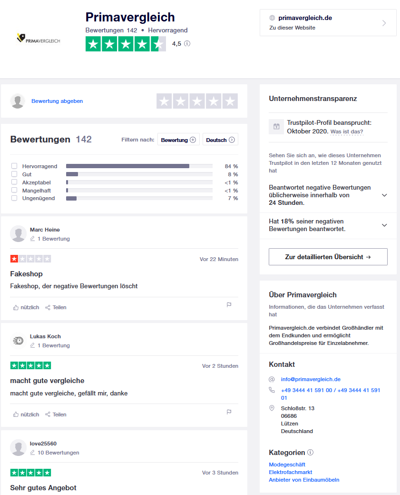Image resolution: width=400 pixels, height=495 pixels.
Task: Click 'Vor 2 Stunden' timestamp
Action: [220, 366]
